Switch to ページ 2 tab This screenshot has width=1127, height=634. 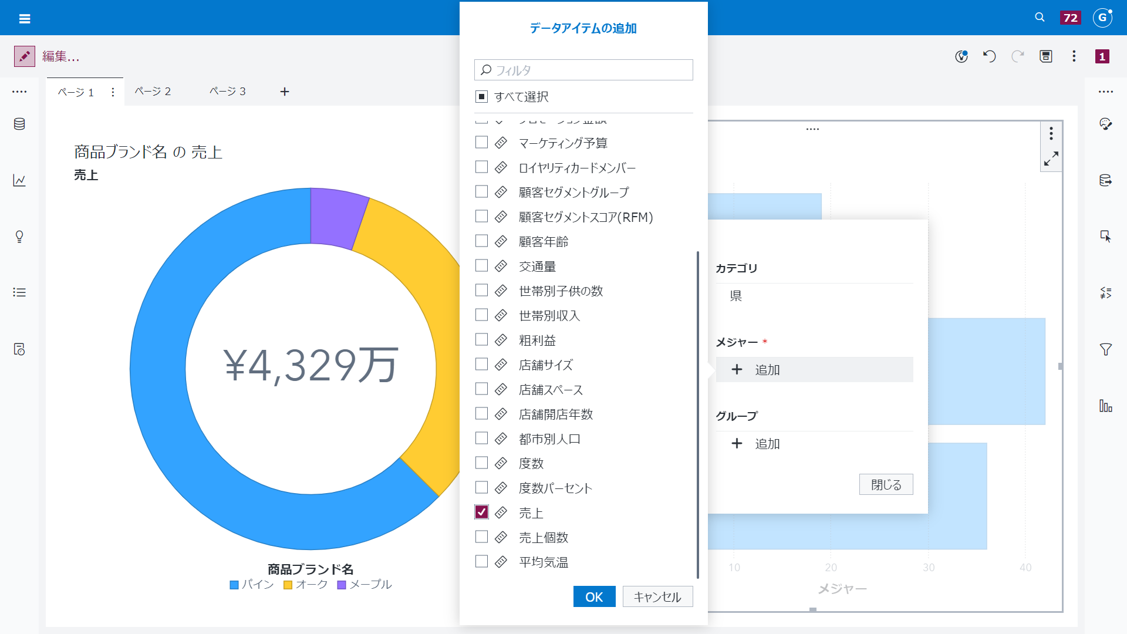(x=153, y=92)
